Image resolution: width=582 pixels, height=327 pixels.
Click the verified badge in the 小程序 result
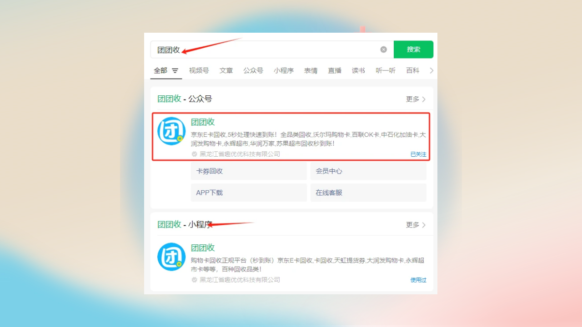click(195, 280)
